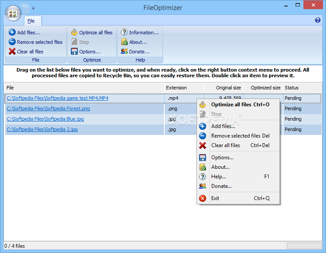Click the Options floppy disk icon in ribbon
The width and height of the screenshot is (326, 253).
[x=74, y=51]
